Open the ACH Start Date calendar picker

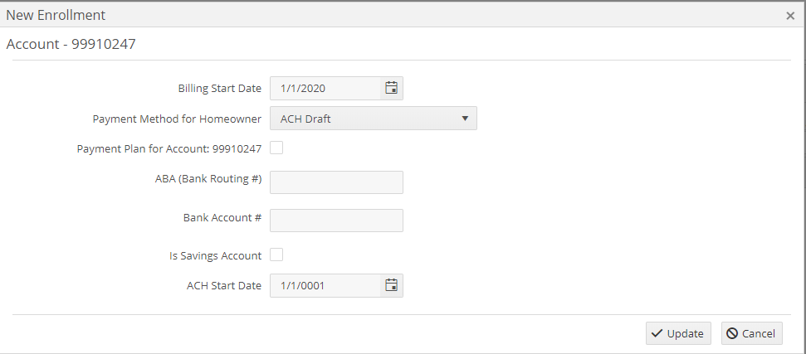click(391, 285)
